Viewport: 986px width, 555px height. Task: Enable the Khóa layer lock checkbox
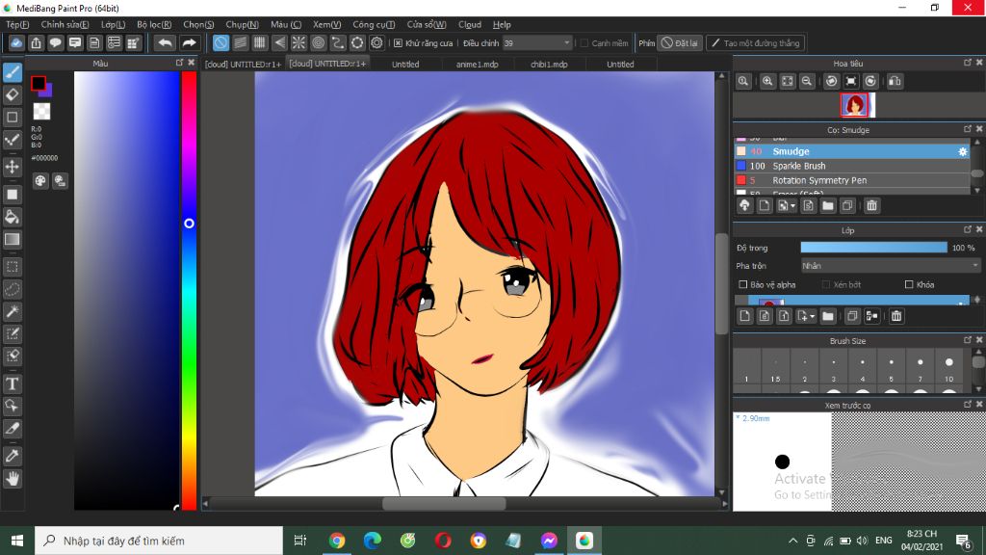909,284
